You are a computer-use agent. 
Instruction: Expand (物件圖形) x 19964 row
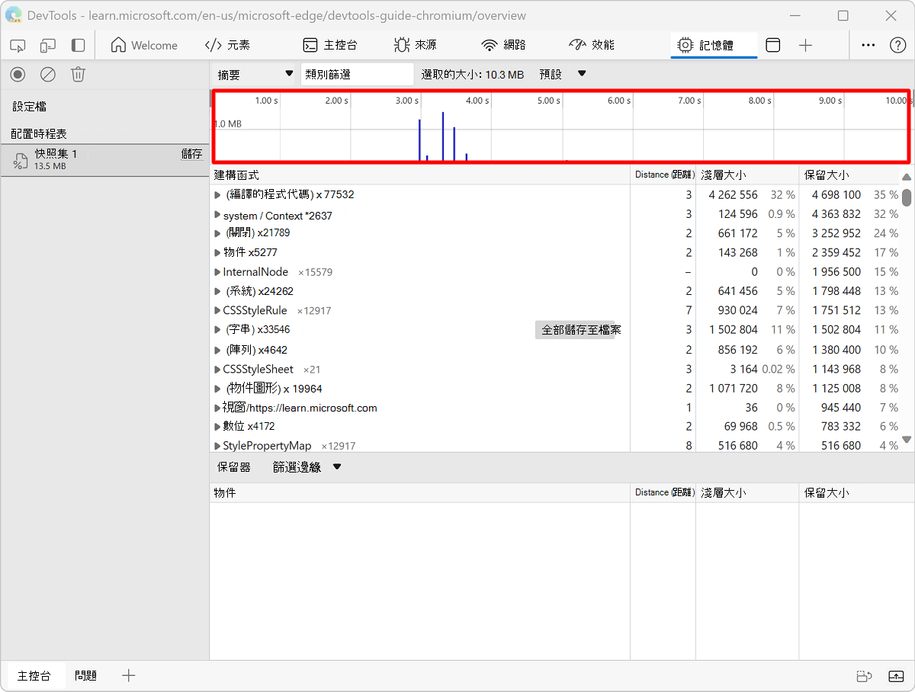click(x=217, y=389)
